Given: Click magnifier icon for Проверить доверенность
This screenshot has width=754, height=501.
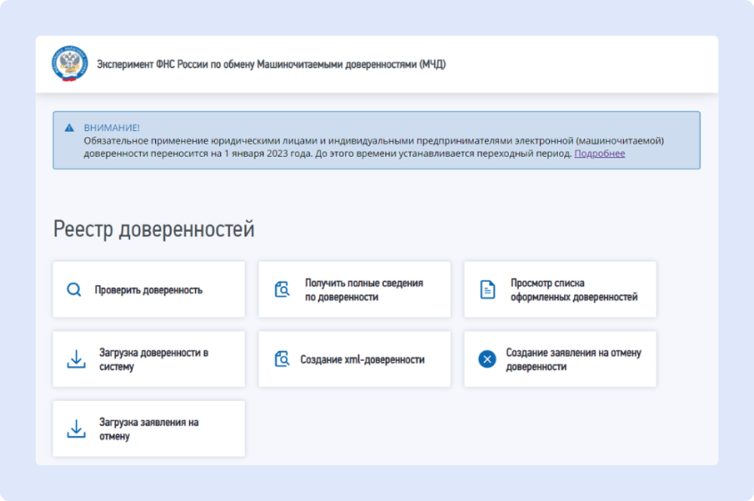Looking at the screenshot, I should [74, 290].
